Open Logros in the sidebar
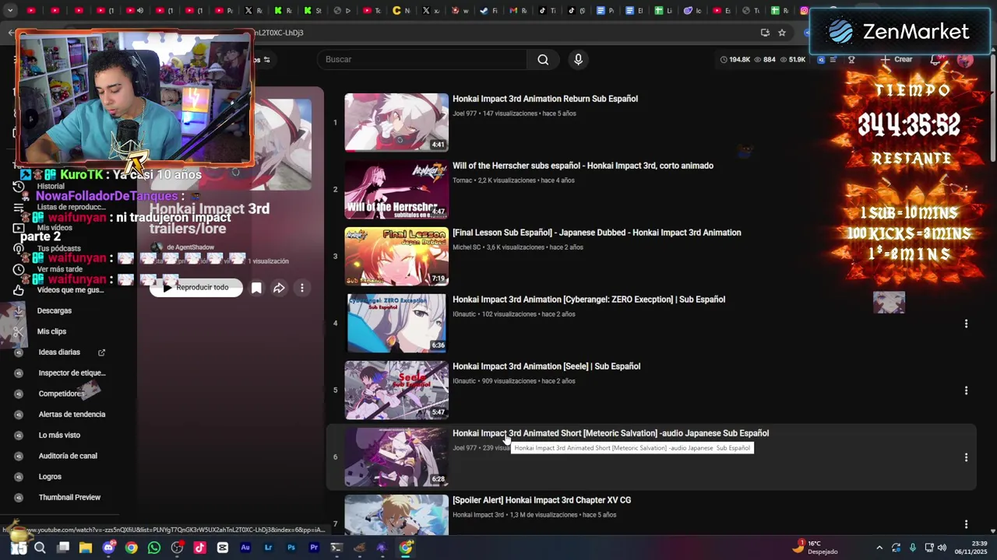The image size is (997, 560). [50, 477]
